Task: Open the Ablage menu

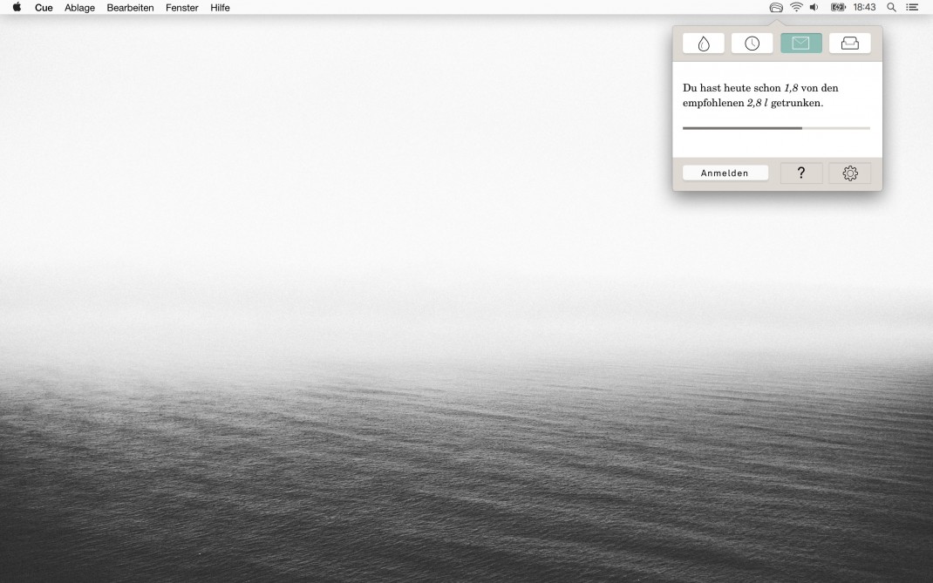Action: (79, 8)
